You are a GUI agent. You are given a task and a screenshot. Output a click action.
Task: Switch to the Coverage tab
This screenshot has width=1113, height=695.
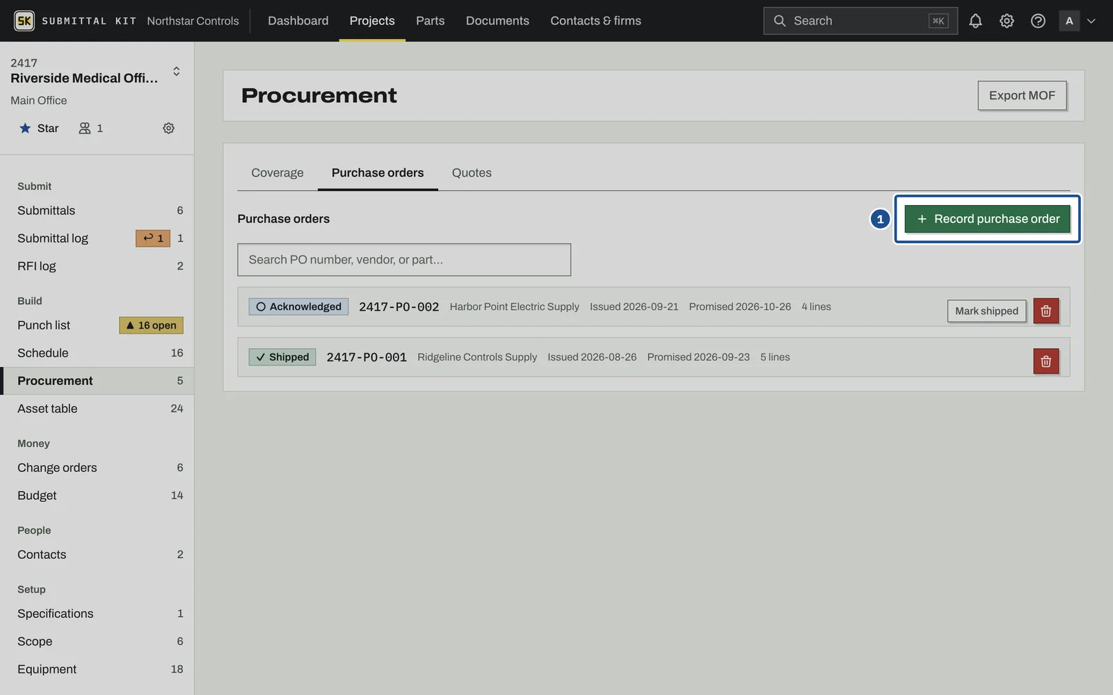click(277, 172)
